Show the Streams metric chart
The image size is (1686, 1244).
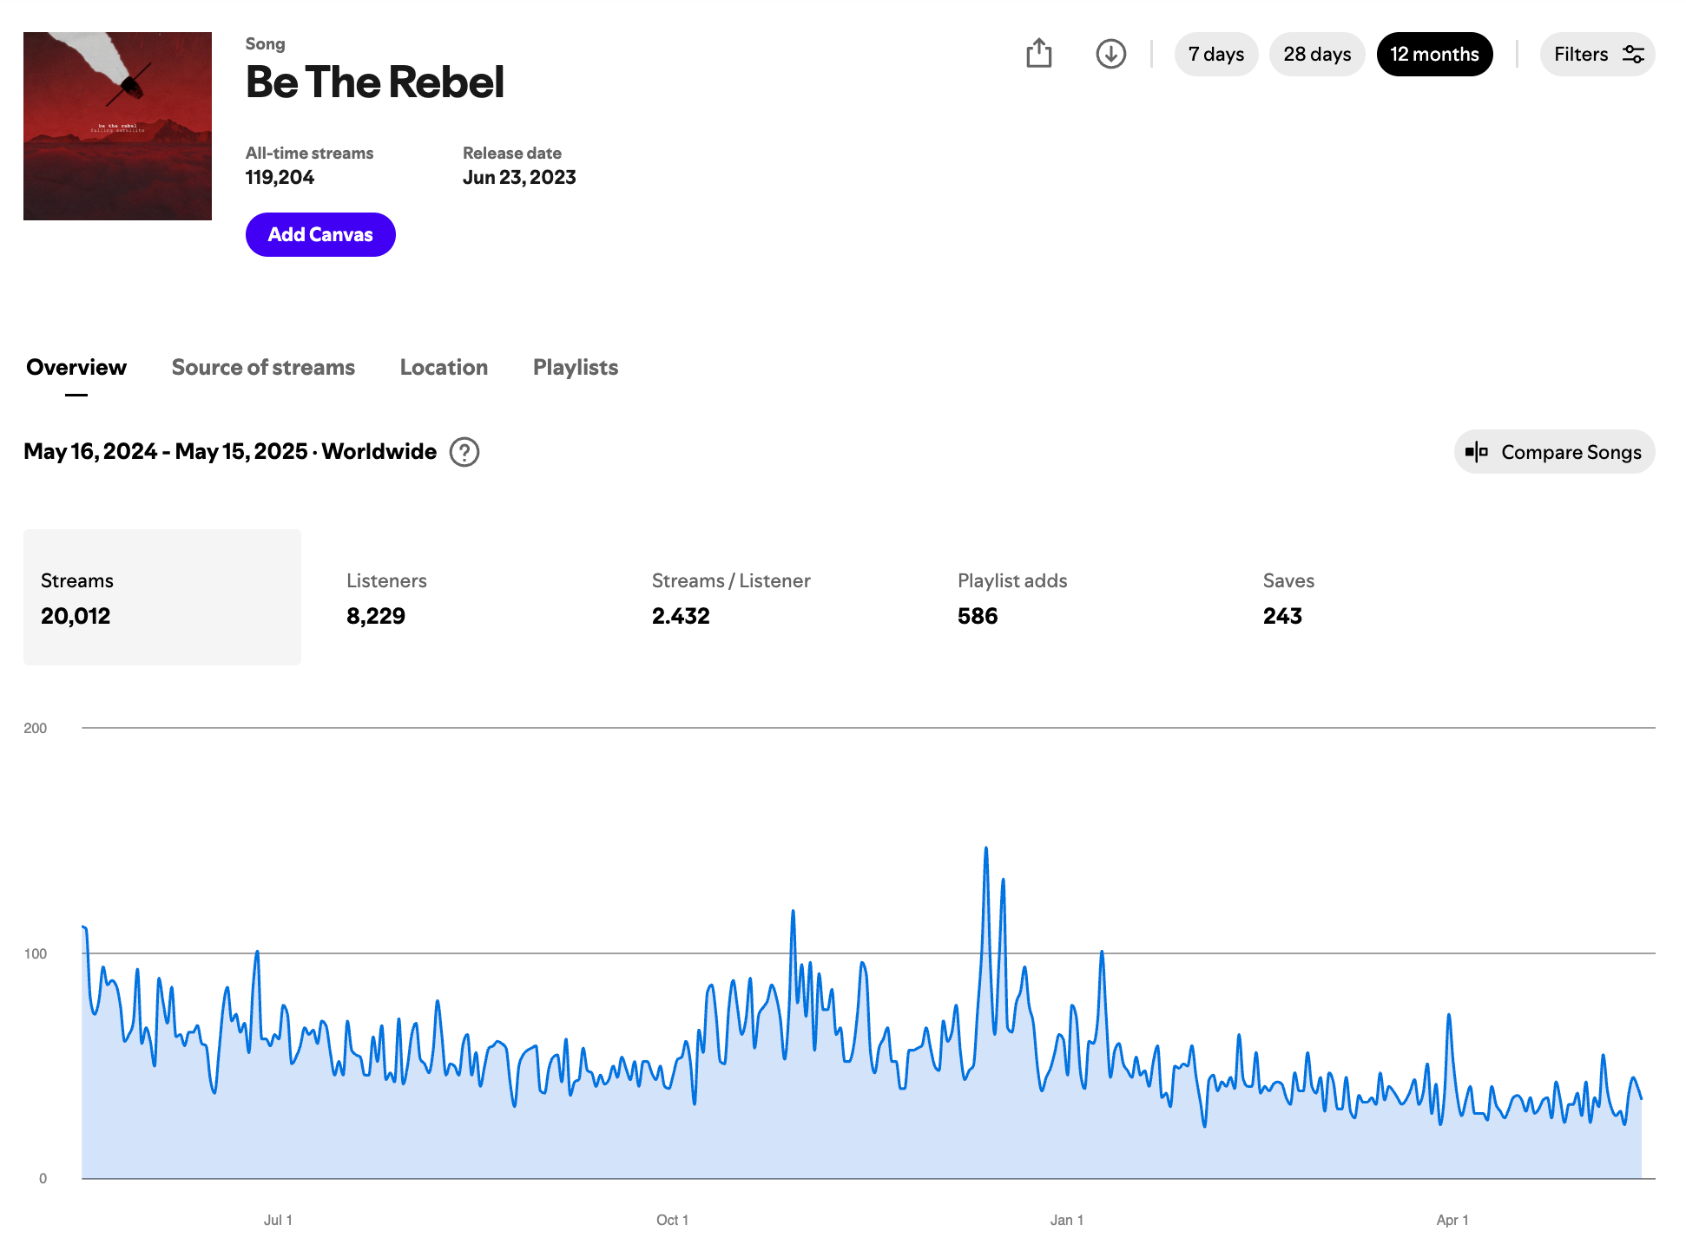[x=162, y=598]
